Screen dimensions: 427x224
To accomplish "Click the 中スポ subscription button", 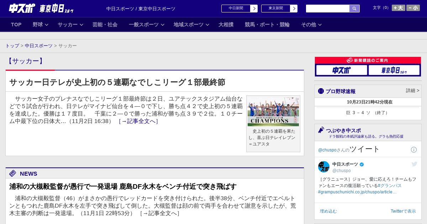I will tap(342, 70).
